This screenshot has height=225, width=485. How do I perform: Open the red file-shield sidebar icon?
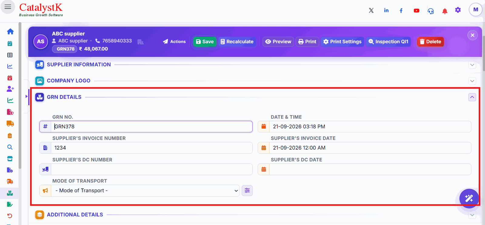pos(10,112)
